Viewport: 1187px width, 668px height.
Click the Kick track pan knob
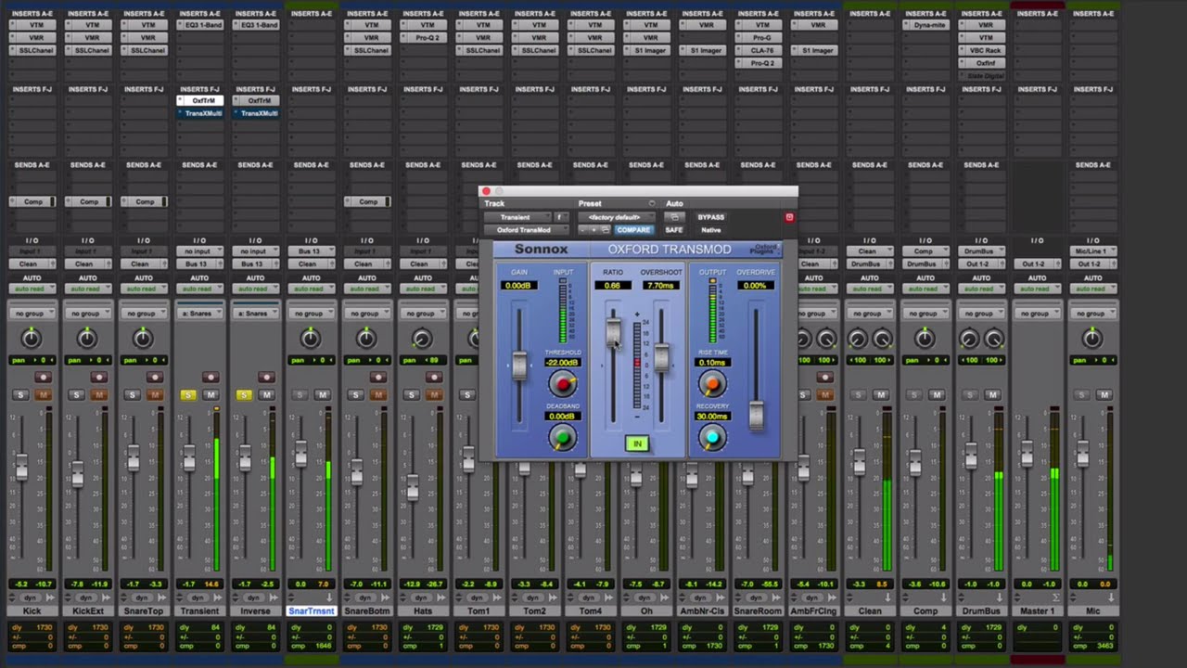(x=32, y=339)
